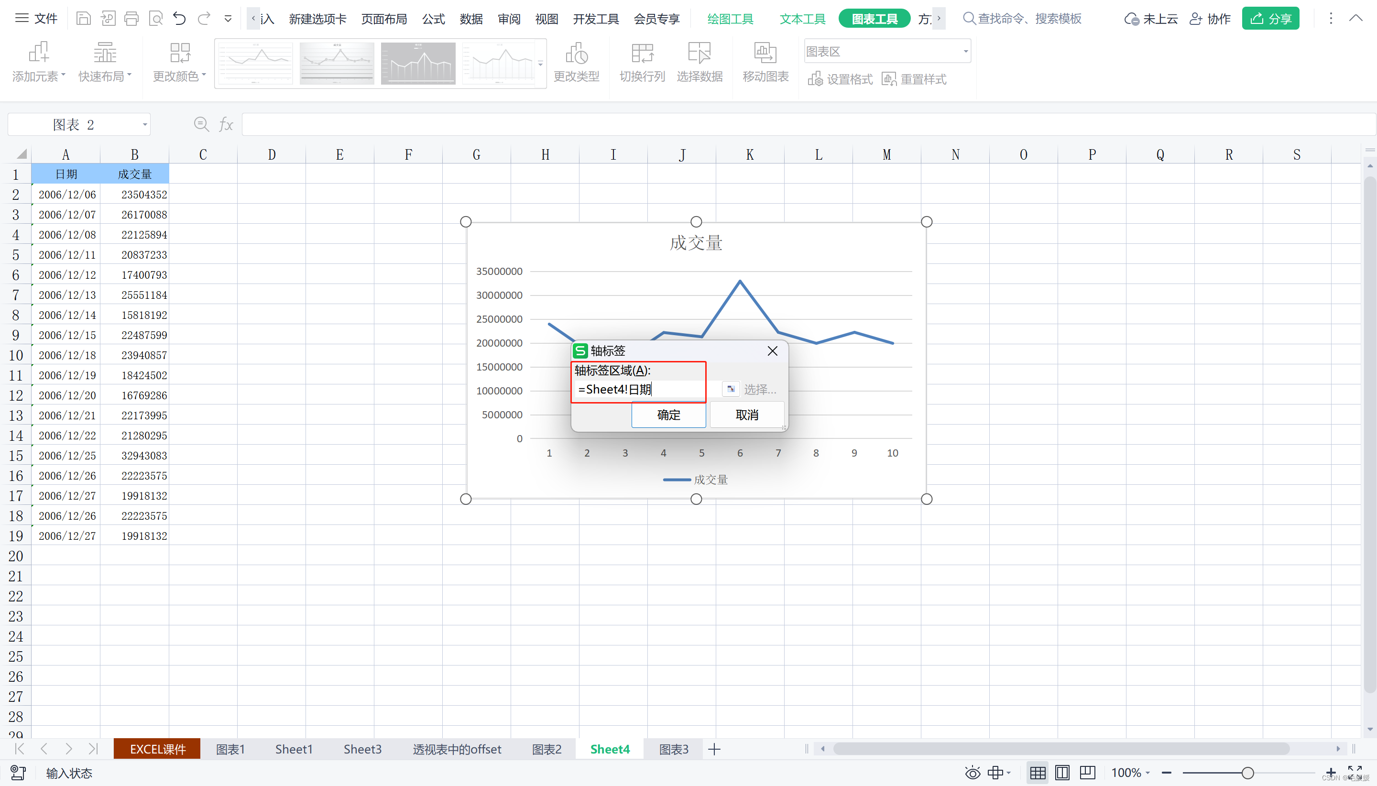
Task: Select the first chart style thumbnail
Action: 256,63
